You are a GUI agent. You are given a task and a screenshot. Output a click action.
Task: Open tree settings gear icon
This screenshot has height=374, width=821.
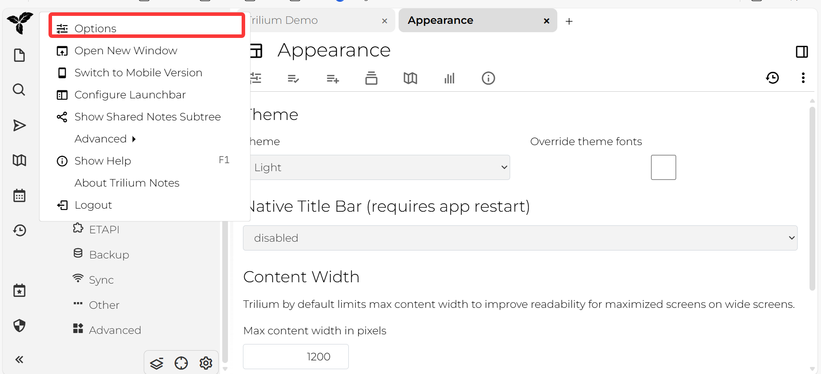[206, 363]
